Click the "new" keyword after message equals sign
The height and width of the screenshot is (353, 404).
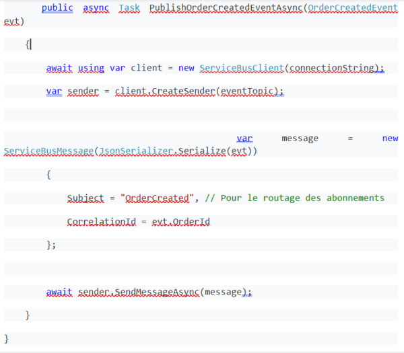(390, 138)
